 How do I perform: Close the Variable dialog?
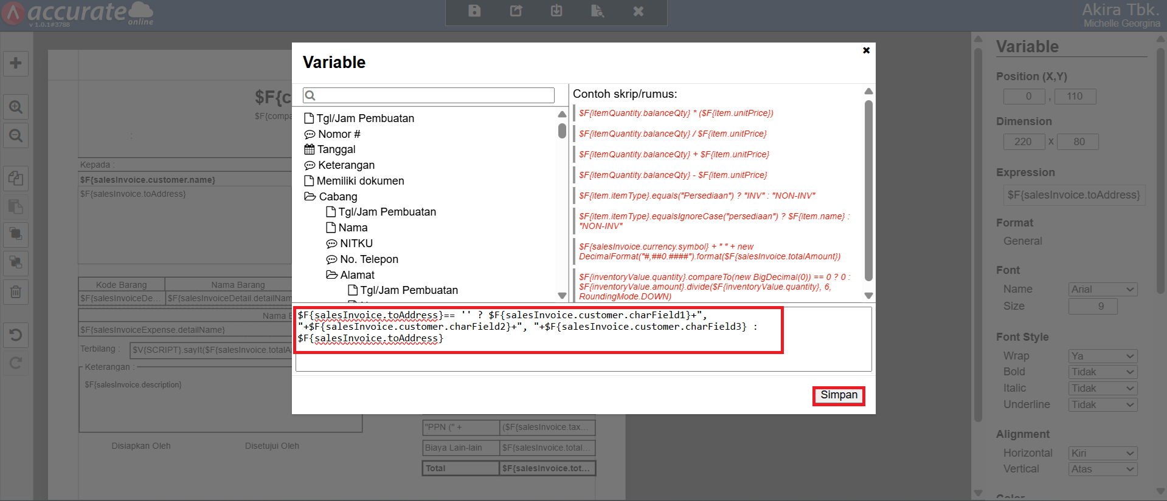pos(866,50)
